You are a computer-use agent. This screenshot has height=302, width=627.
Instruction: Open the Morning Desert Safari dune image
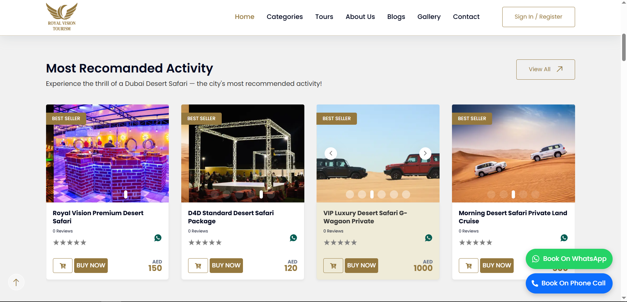click(x=513, y=153)
